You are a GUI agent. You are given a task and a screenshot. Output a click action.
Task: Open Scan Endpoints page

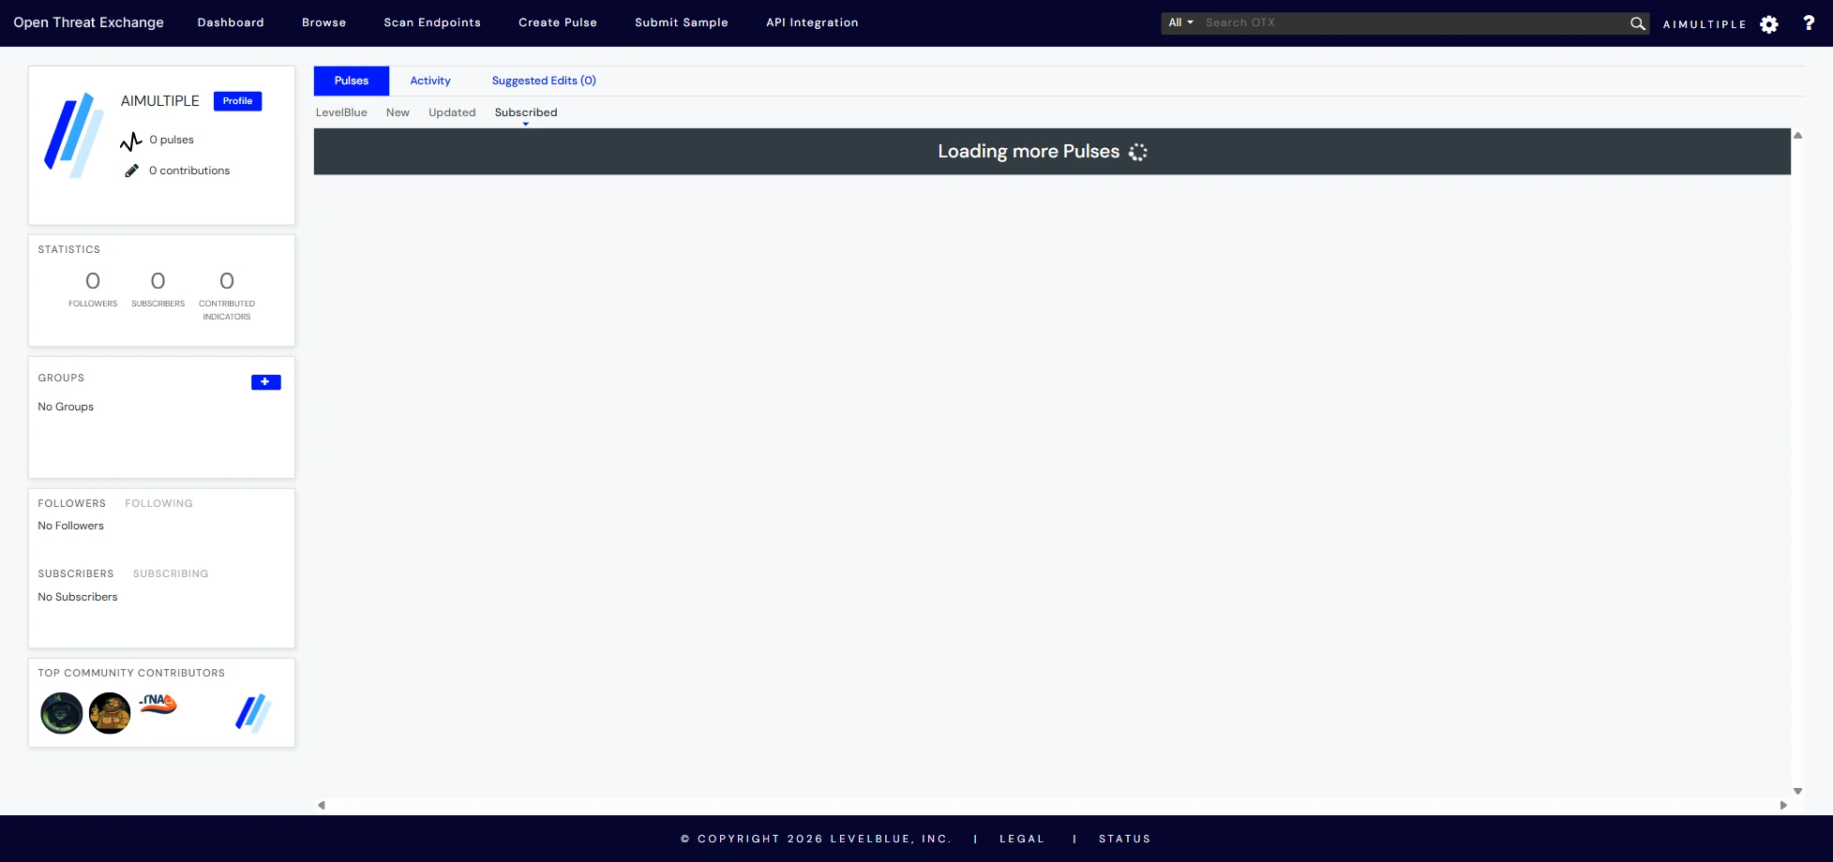point(432,22)
